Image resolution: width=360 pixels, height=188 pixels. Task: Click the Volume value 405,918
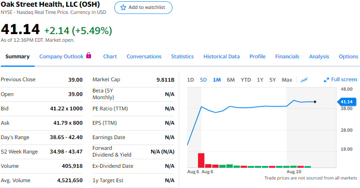point(72,166)
